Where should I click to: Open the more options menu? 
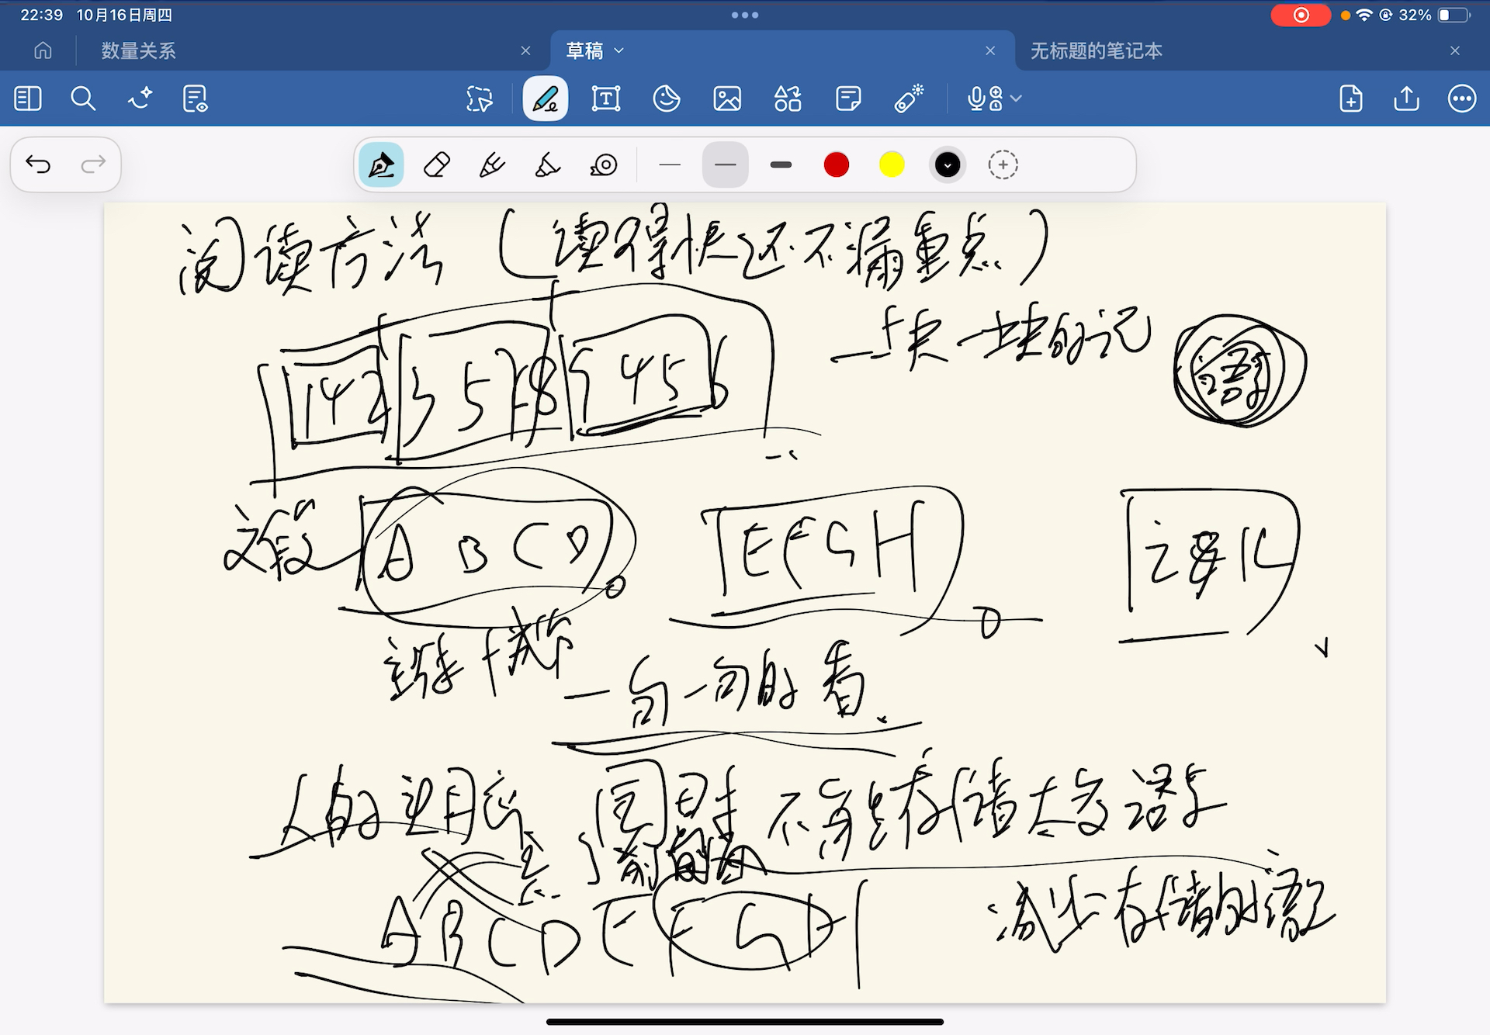click(x=1461, y=99)
